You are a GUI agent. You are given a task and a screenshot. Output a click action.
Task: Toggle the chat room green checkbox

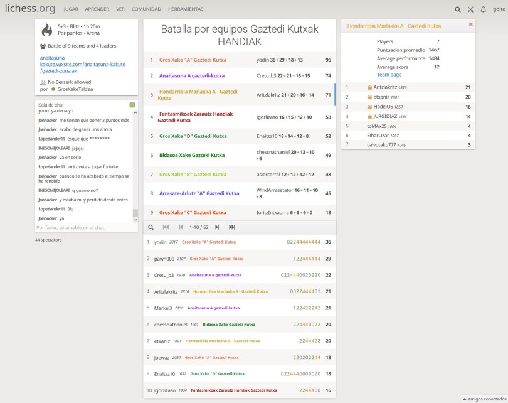pos(132,105)
